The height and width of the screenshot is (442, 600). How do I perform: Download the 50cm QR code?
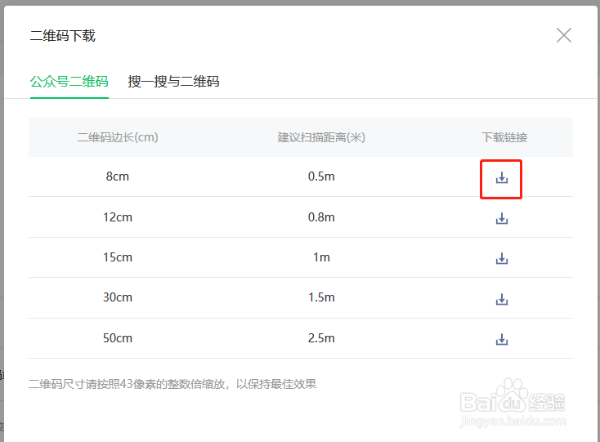coord(502,339)
